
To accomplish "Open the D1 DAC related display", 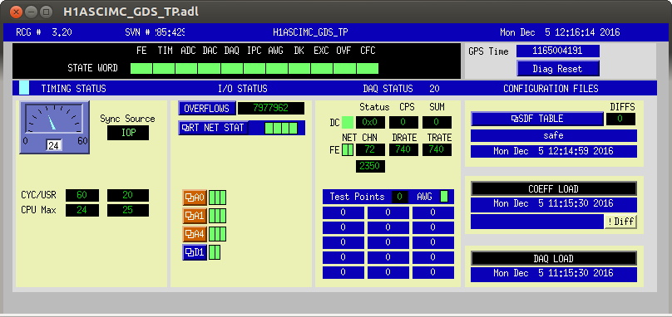I will [195, 252].
